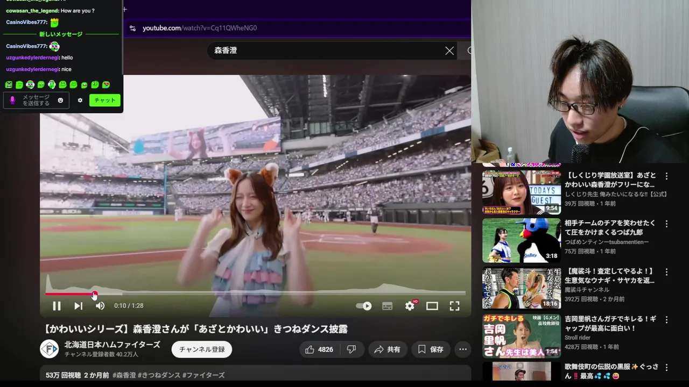Viewport: 689px width, 387px height.
Task: Pause the YouTube video
Action: (x=57, y=306)
